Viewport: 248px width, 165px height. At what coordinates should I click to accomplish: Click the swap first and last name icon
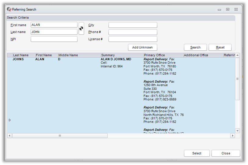pos(81,28)
